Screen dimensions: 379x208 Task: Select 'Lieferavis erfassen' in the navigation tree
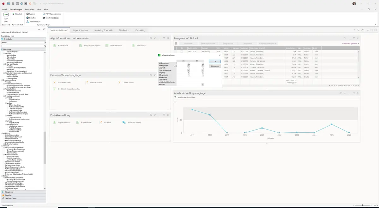(12, 188)
